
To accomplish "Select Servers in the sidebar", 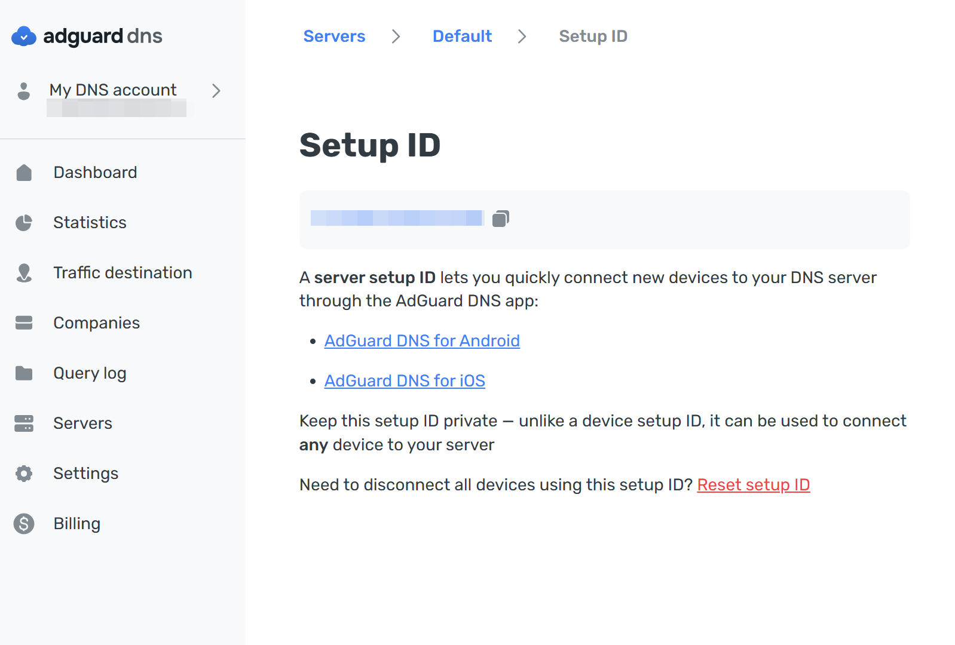I will pos(82,423).
